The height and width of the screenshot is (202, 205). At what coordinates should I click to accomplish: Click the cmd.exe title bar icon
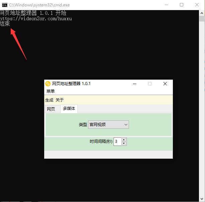[5, 5]
